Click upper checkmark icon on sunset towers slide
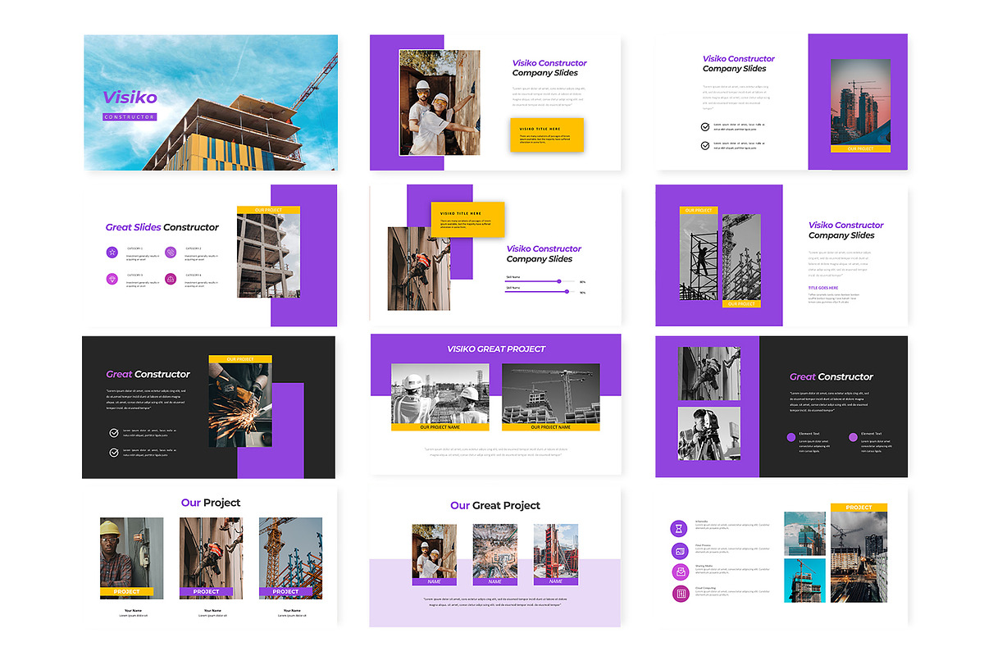The height and width of the screenshot is (656, 984). pos(705,126)
